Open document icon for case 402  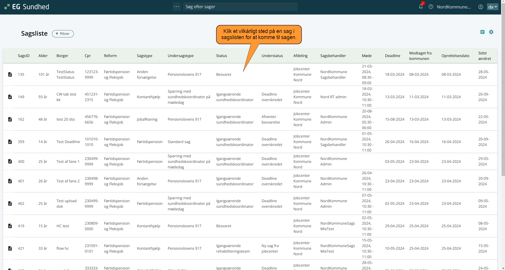pyautogui.click(x=10, y=203)
